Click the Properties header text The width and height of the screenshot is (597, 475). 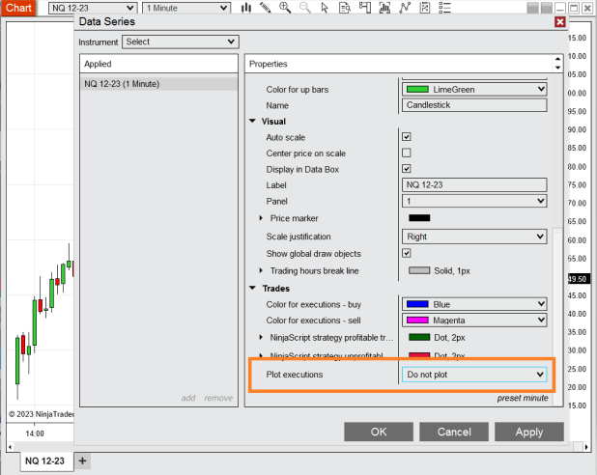point(268,64)
